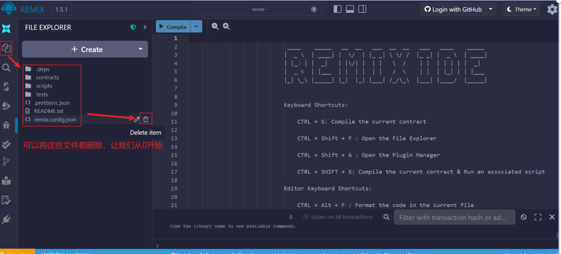Click the Login with GitHub button
Screen dimensions: 561x254
[453, 9]
